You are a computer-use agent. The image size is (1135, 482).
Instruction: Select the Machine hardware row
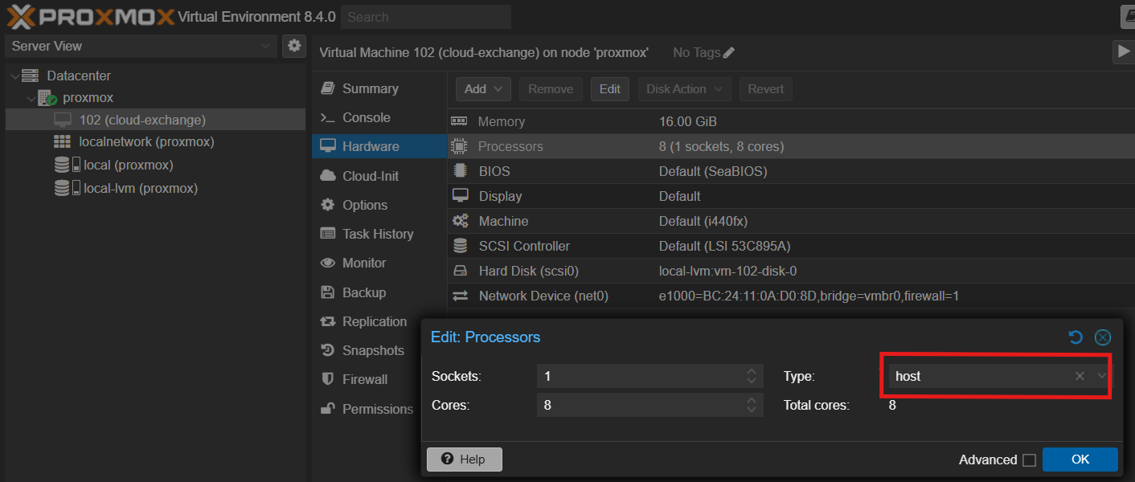(x=791, y=221)
